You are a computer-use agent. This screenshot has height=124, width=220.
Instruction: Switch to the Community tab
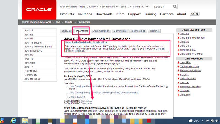click(x=120, y=31)
